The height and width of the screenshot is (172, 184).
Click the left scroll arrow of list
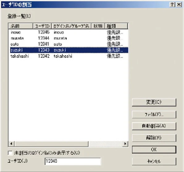(x=11, y=144)
